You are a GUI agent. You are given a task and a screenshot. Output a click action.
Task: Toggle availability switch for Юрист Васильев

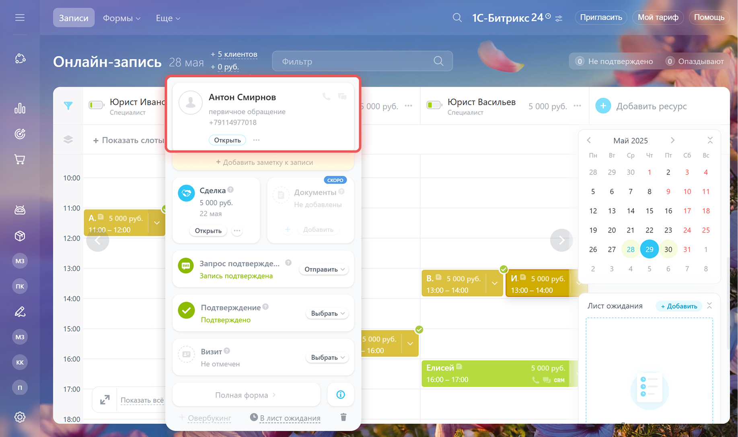(x=434, y=105)
